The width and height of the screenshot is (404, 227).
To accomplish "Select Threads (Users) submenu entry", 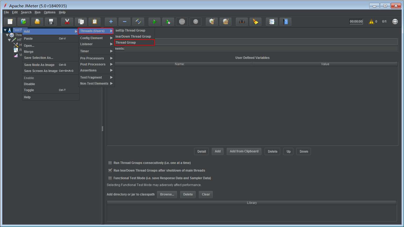I will coord(96,31).
